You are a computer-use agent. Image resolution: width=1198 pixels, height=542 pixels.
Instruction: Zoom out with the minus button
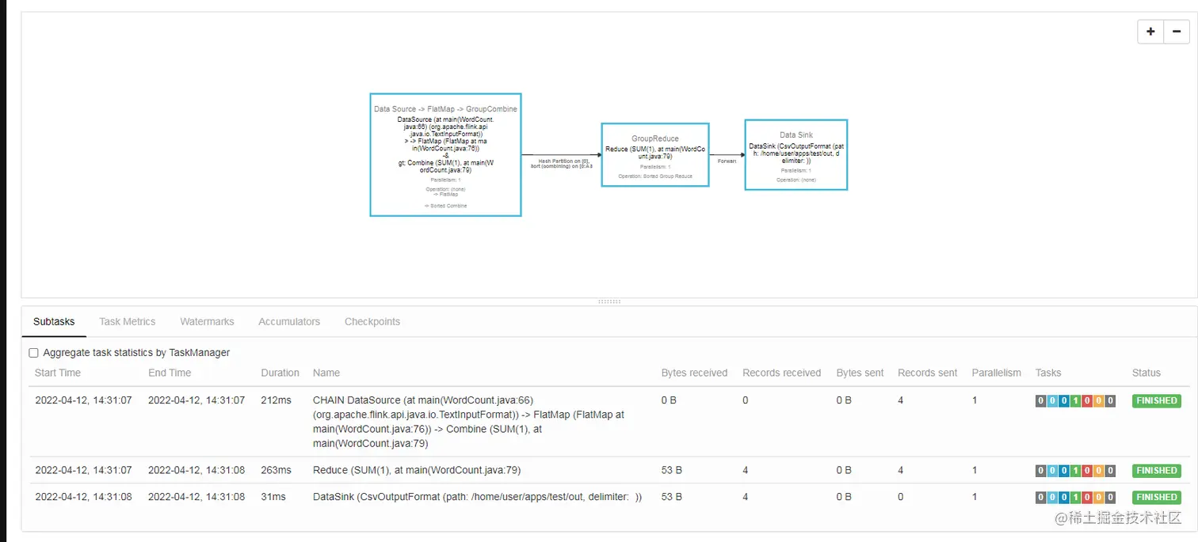point(1177,32)
